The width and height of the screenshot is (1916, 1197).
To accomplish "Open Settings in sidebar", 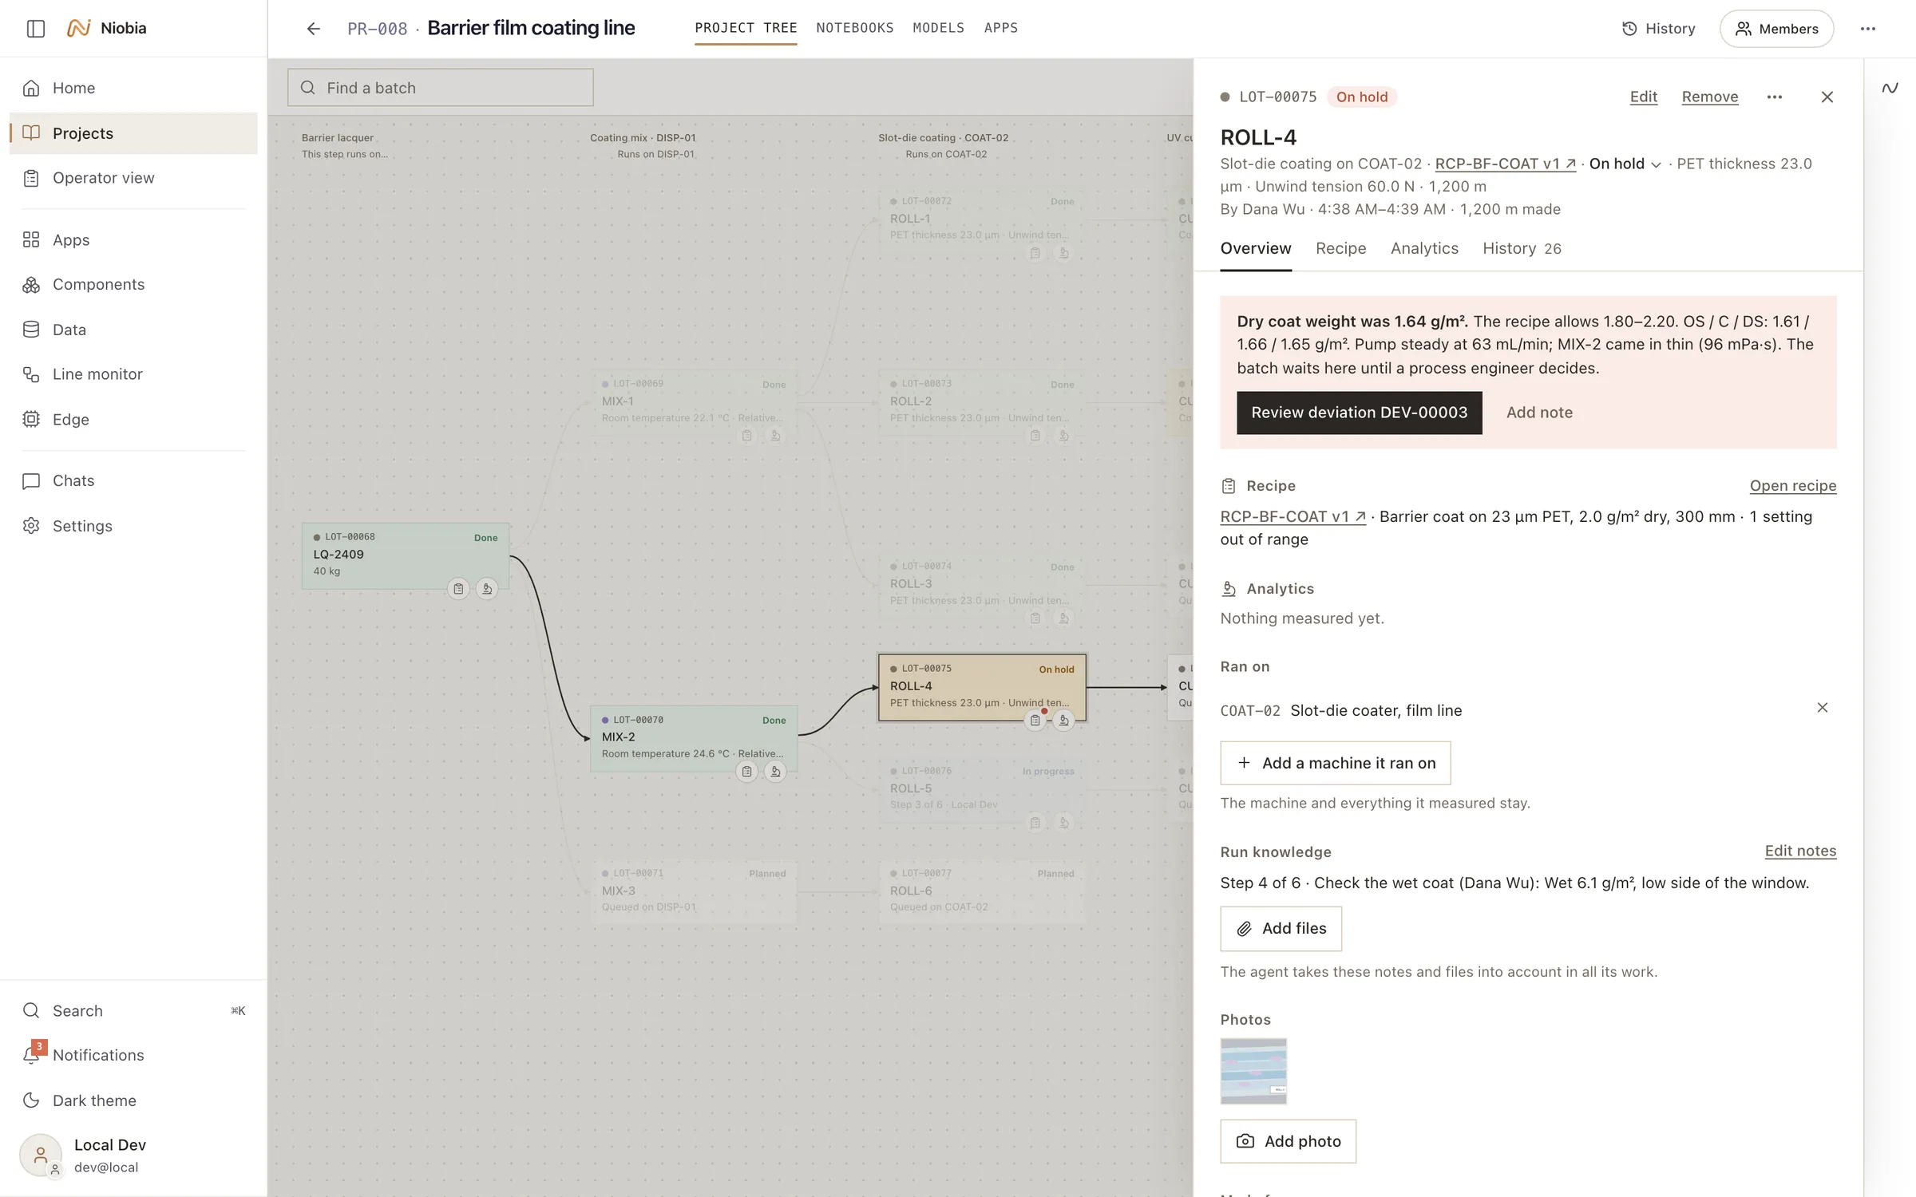I will [133, 527].
